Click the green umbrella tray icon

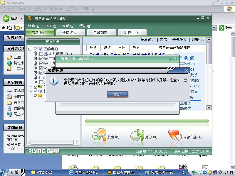tap(194, 172)
